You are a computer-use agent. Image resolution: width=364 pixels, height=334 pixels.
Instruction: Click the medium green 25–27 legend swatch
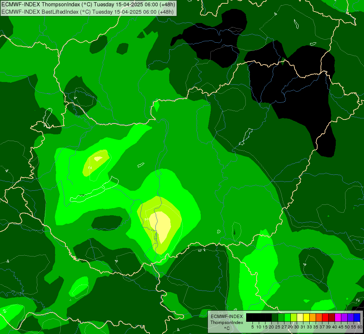point(281,317)
